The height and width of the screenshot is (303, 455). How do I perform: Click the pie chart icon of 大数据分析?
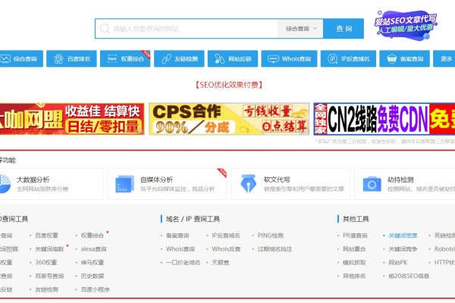point(5,184)
